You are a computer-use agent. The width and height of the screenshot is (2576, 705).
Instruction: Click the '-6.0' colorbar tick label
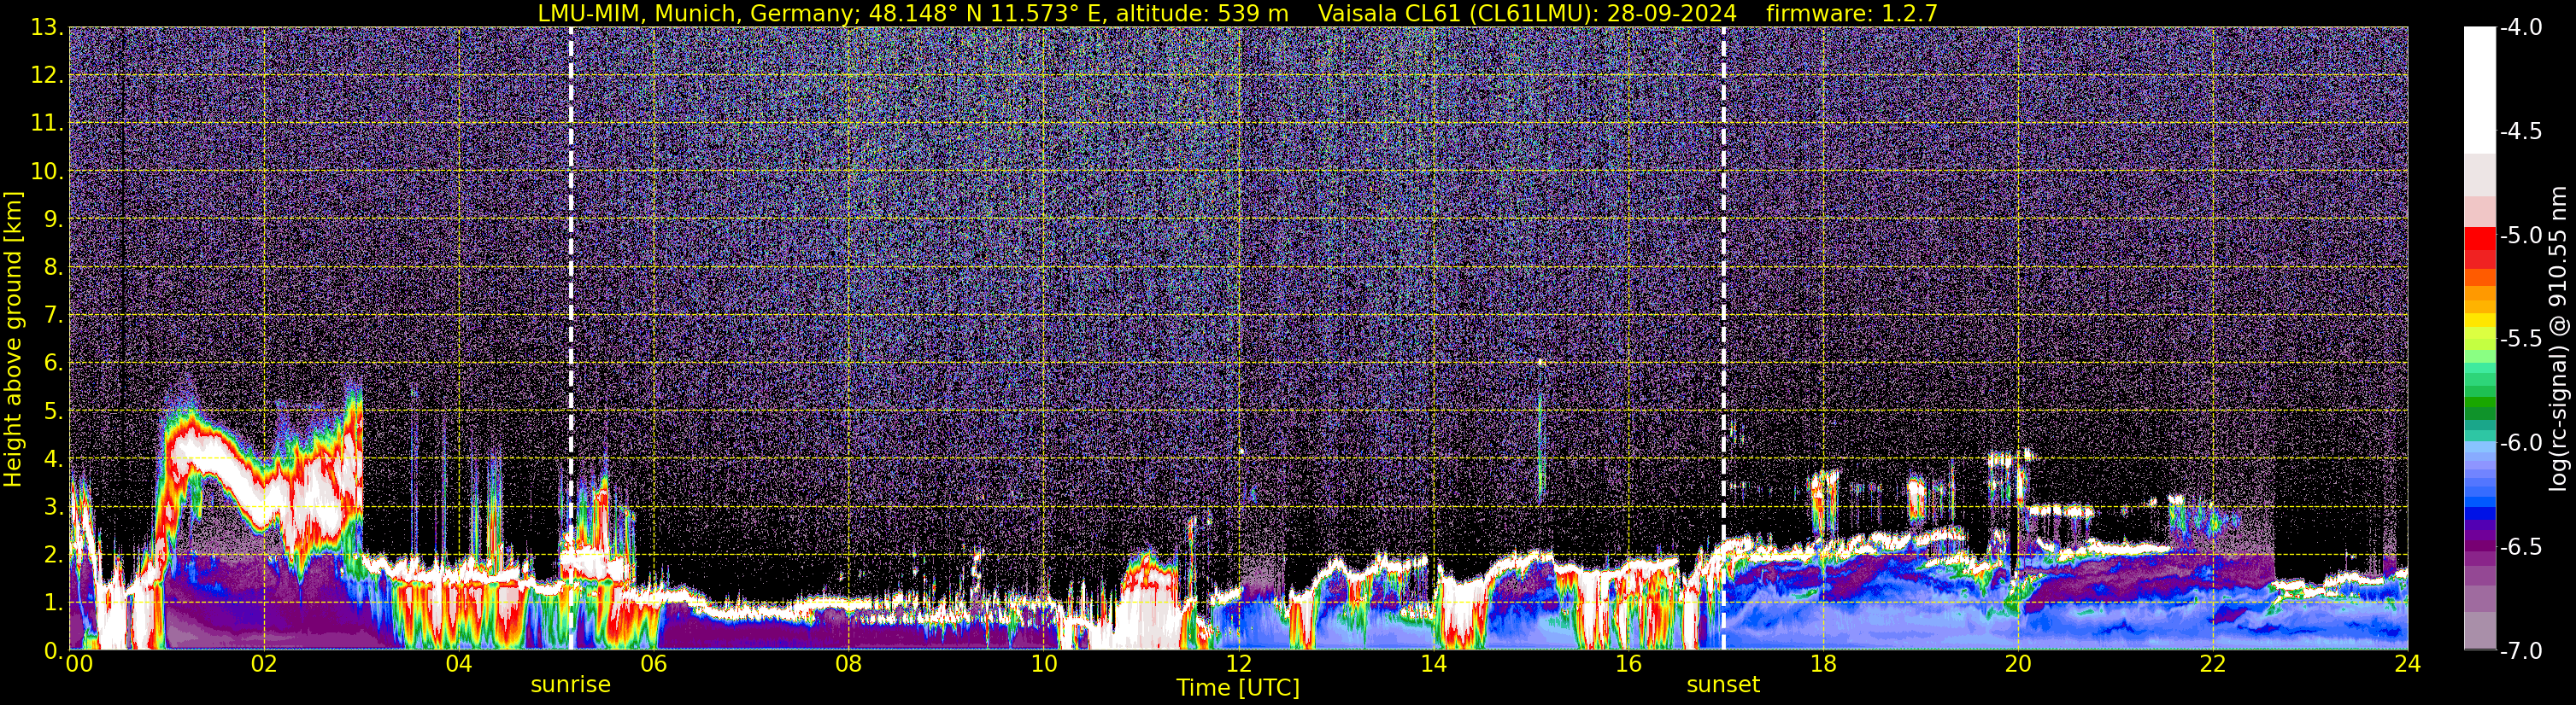click(x=2520, y=442)
